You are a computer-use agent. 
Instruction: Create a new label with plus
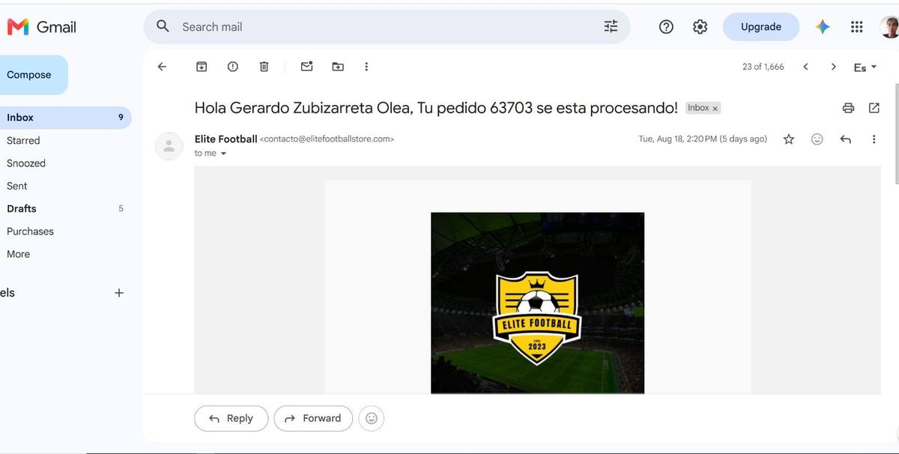click(x=118, y=293)
